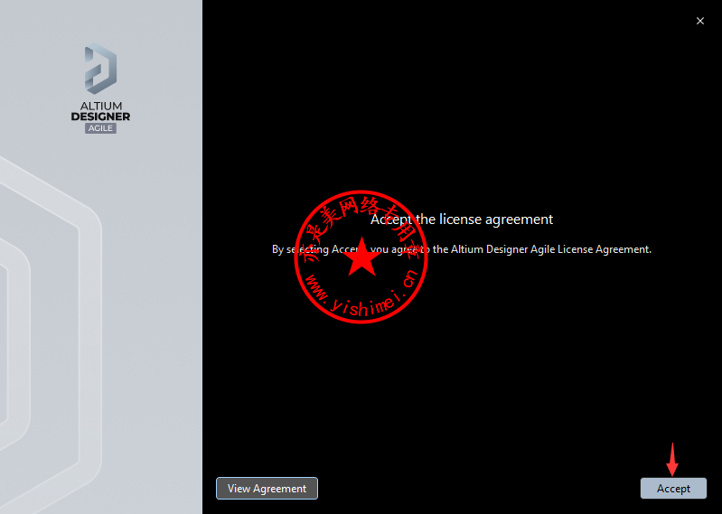Close the installer dialog window
This screenshot has width=722, height=514.
pos(700,21)
